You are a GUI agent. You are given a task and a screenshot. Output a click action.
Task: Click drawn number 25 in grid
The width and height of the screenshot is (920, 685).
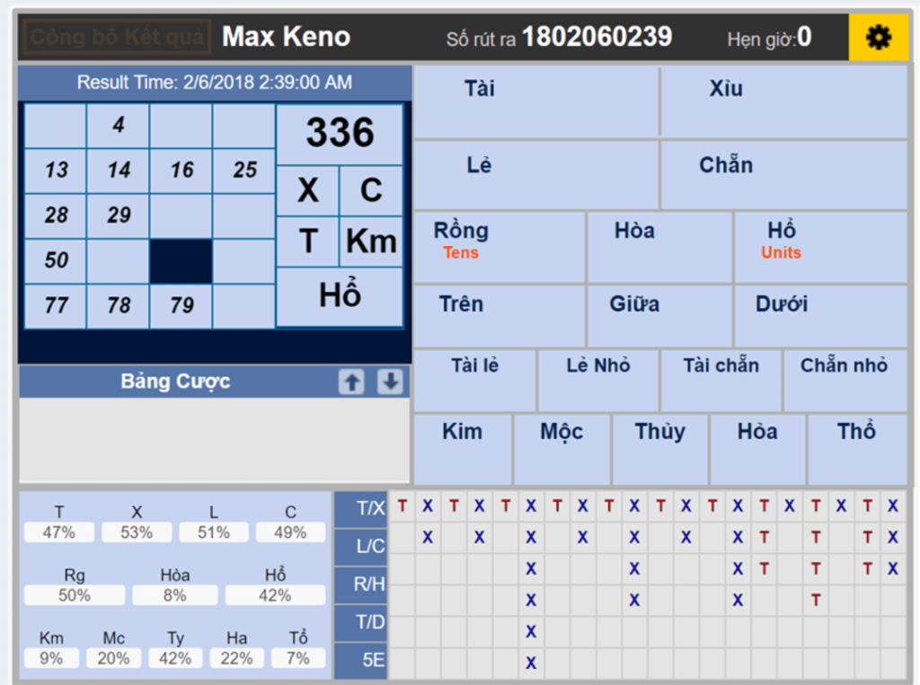point(244,171)
